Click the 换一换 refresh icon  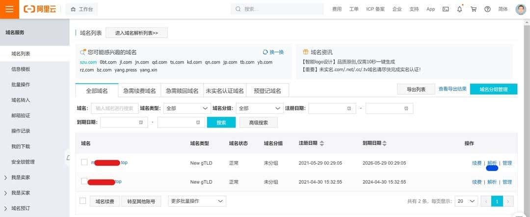265,52
